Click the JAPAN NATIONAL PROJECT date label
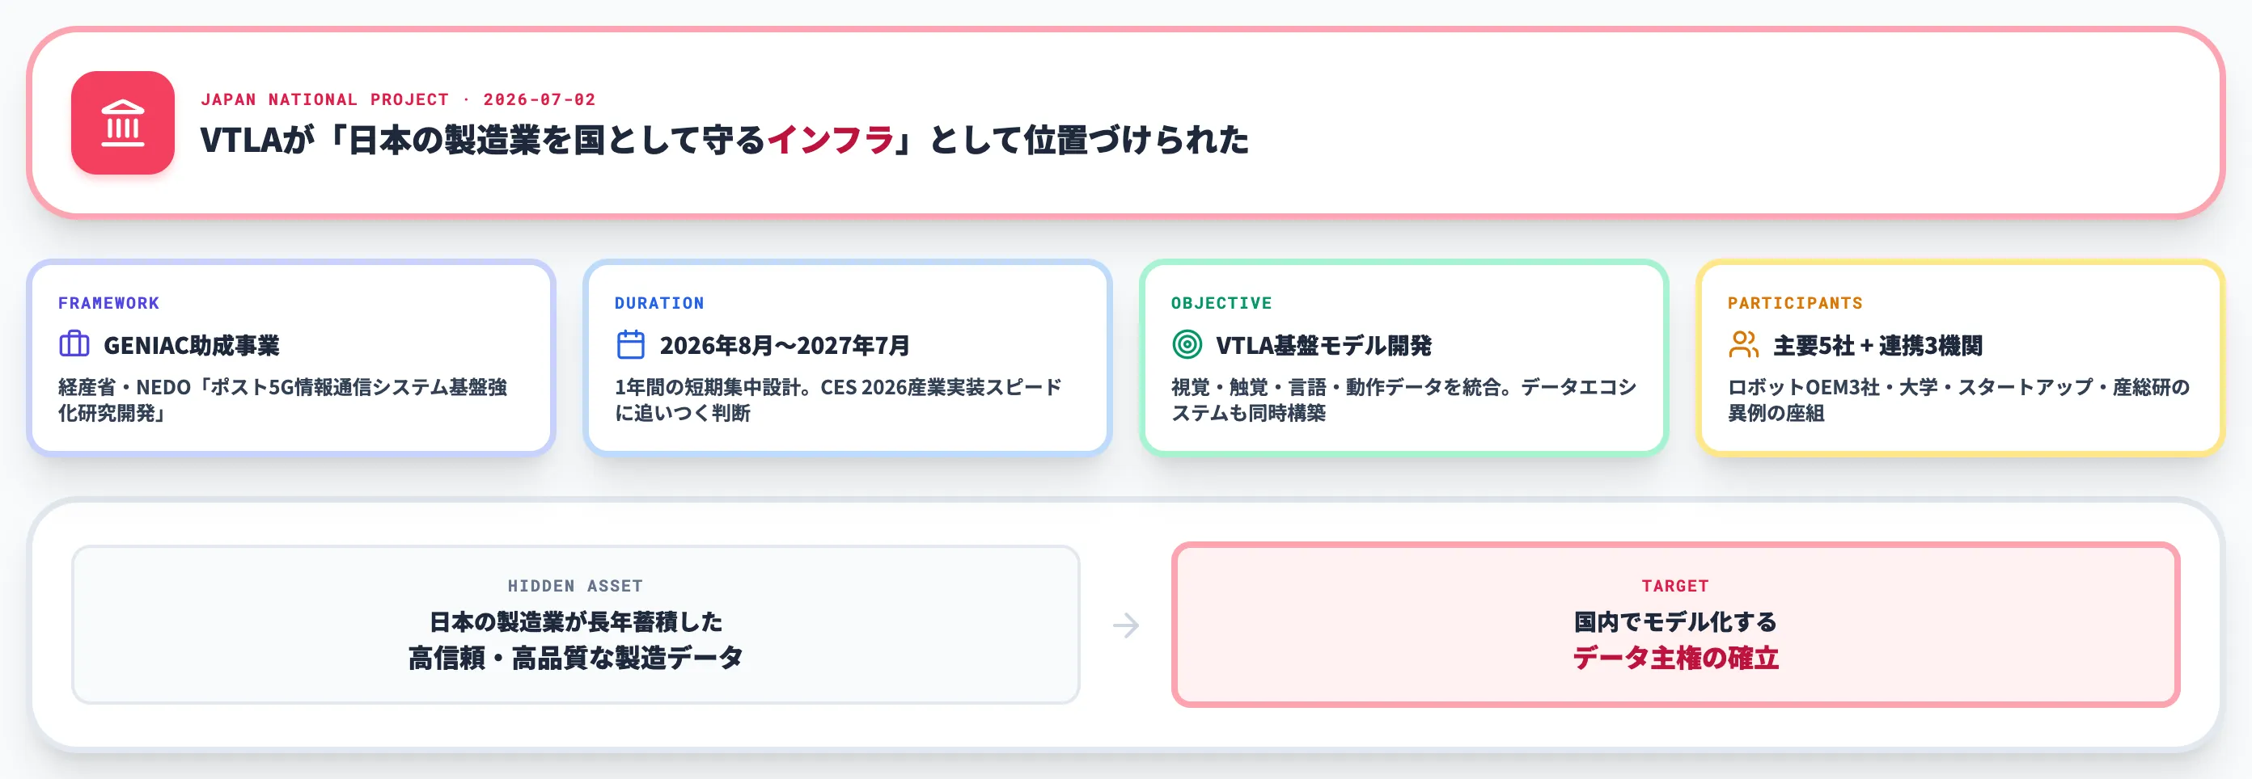 pos(398,99)
